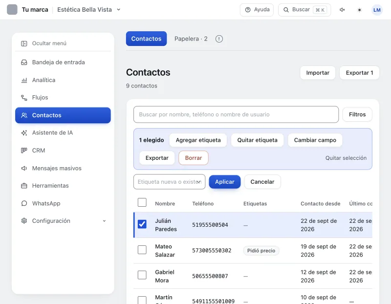
Task: Open the Buscar search box
Action: 304,10
